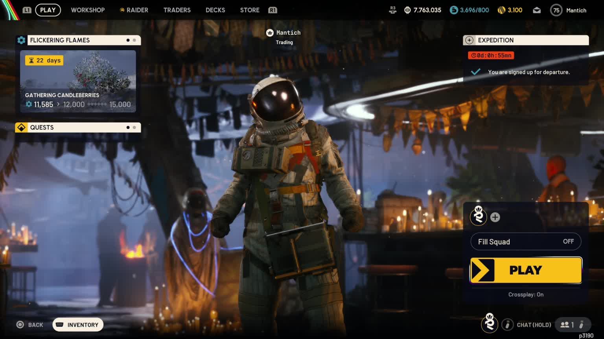Viewport: 604px width, 339px height.
Task: Click the gold coins icon beside 3,100
Action: (x=501, y=10)
